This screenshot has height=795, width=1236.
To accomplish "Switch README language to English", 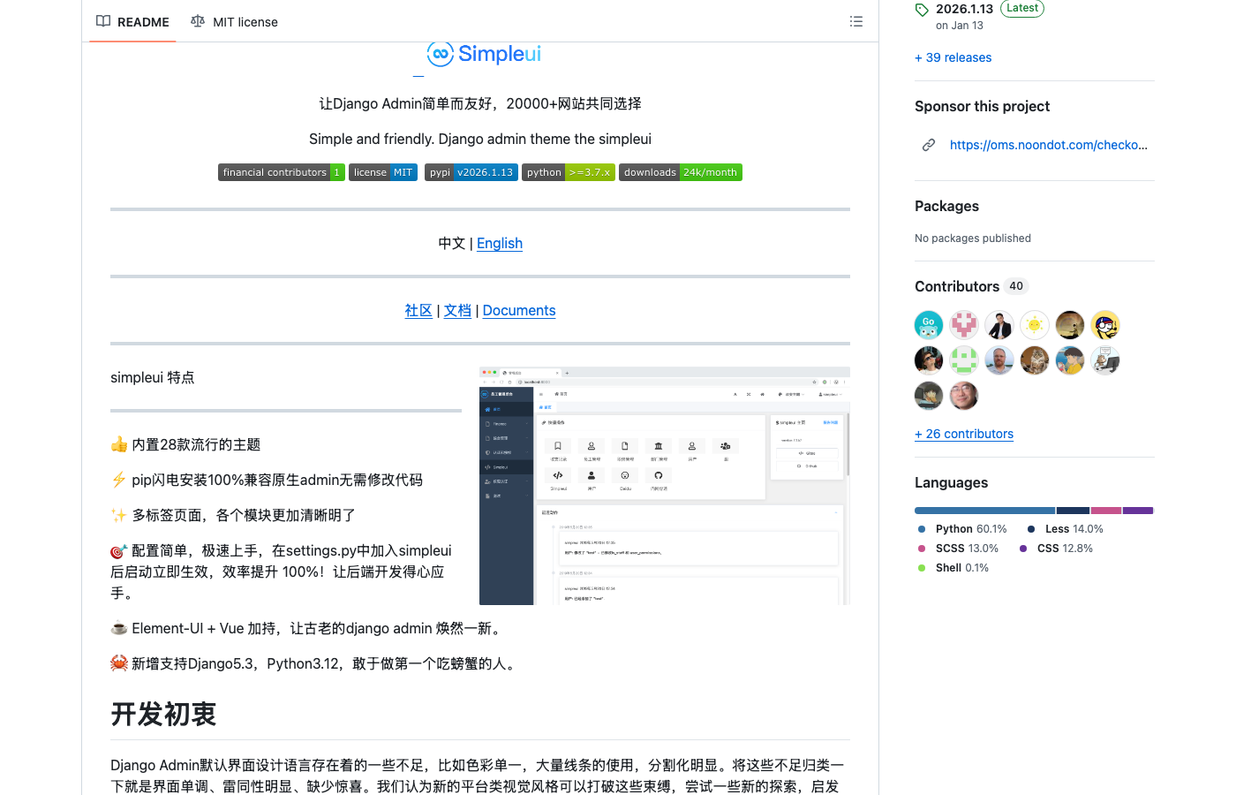I will tap(500, 243).
